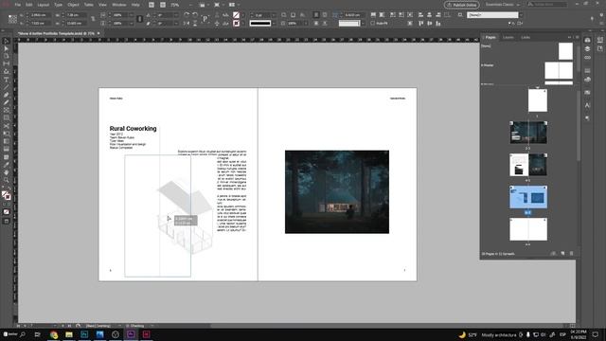The height and width of the screenshot is (341, 606).
Task: Open the stroke style dropdown
Action: pos(274,23)
